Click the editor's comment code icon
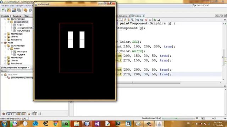 click(155, 20)
